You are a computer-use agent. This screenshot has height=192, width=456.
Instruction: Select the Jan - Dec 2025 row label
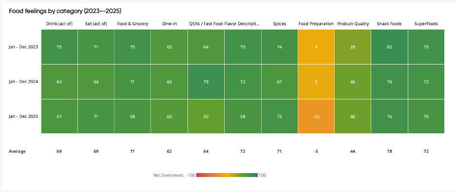(23, 116)
